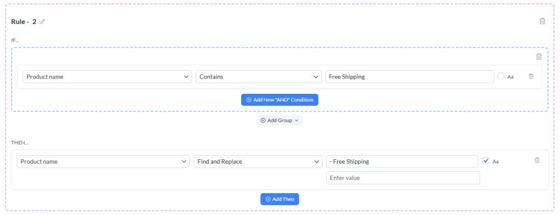Screen dimensions: 560x215
Task: Click the Add Then button
Action: (279, 199)
